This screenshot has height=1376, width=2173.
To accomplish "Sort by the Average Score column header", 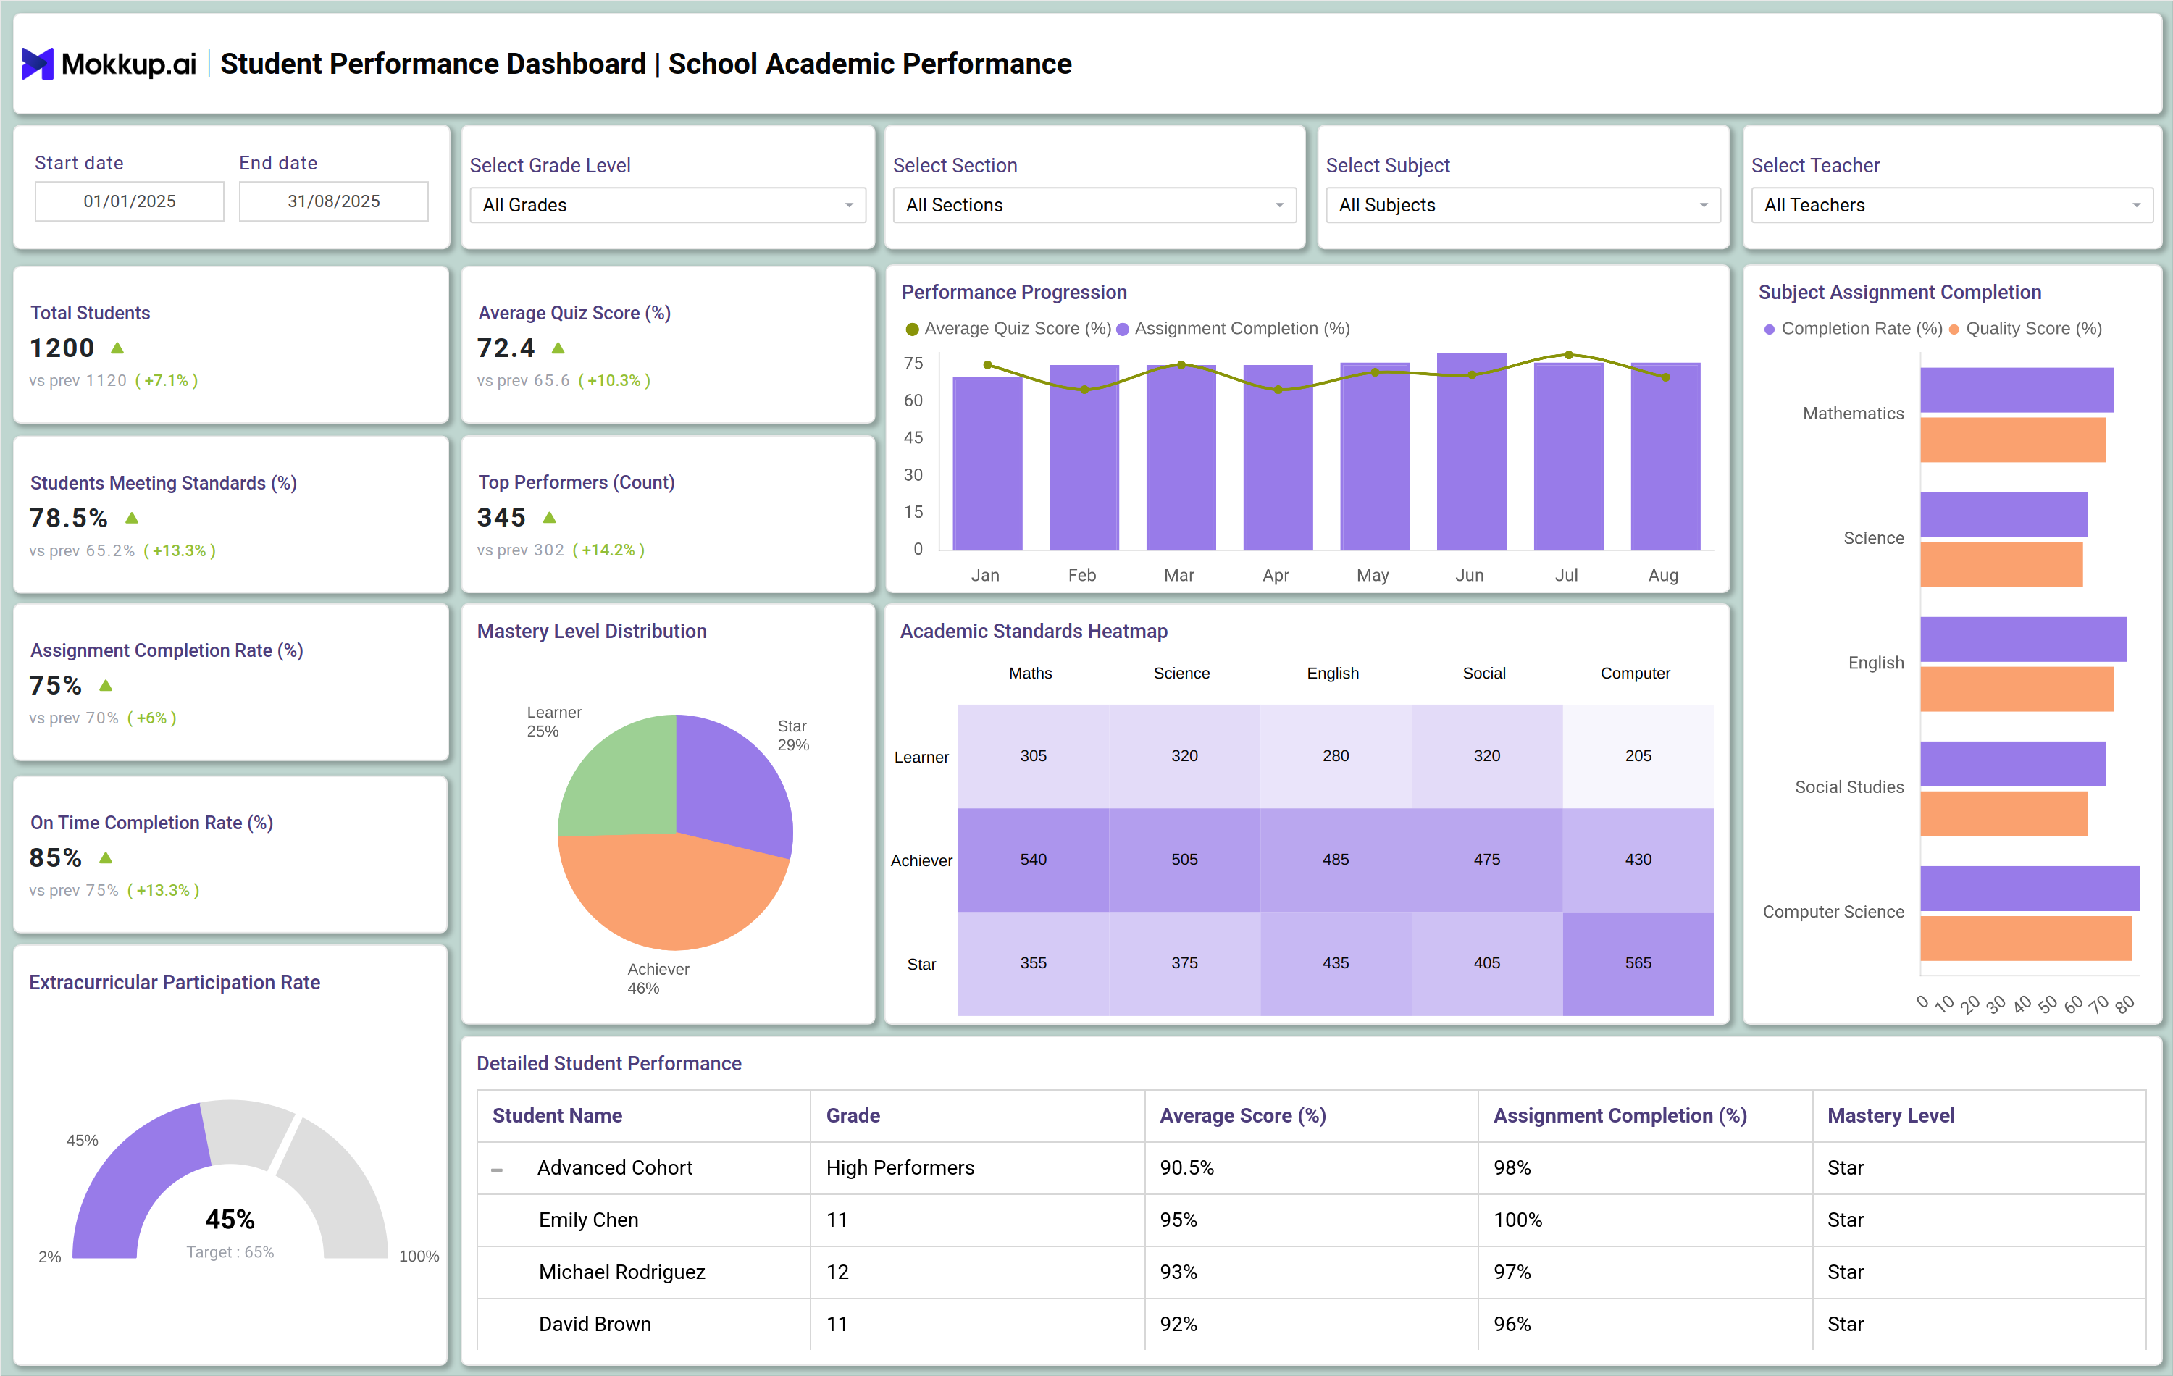I will coord(1244,1115).
